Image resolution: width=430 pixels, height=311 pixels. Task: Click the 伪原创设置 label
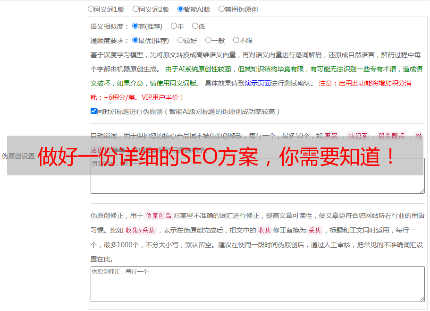(18, 156)
